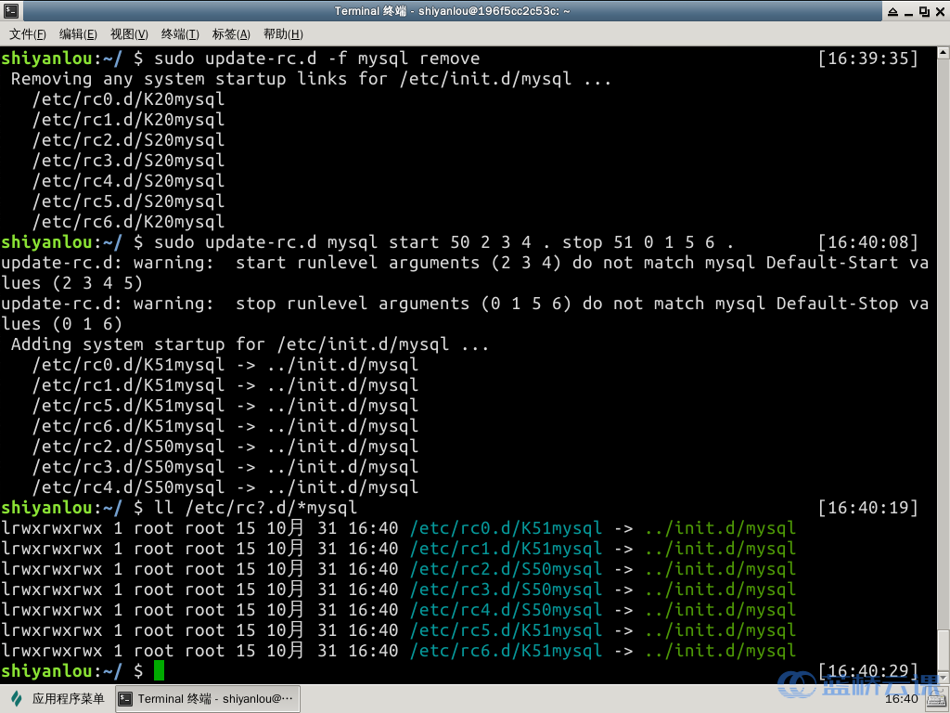Click '/etc/rc1.d/K51mysql -> ../init.d/mysql' white line
Viewport: 950px width, 713px height.
coord(225,385)
